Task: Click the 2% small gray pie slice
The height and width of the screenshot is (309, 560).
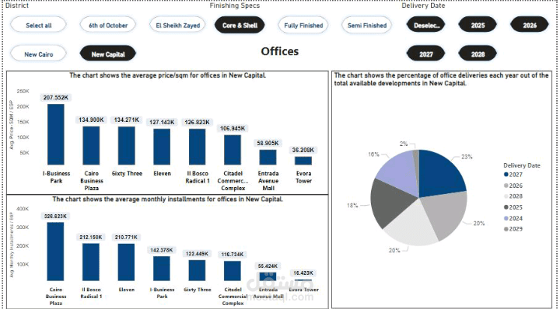Action: [x=416, y=161]
